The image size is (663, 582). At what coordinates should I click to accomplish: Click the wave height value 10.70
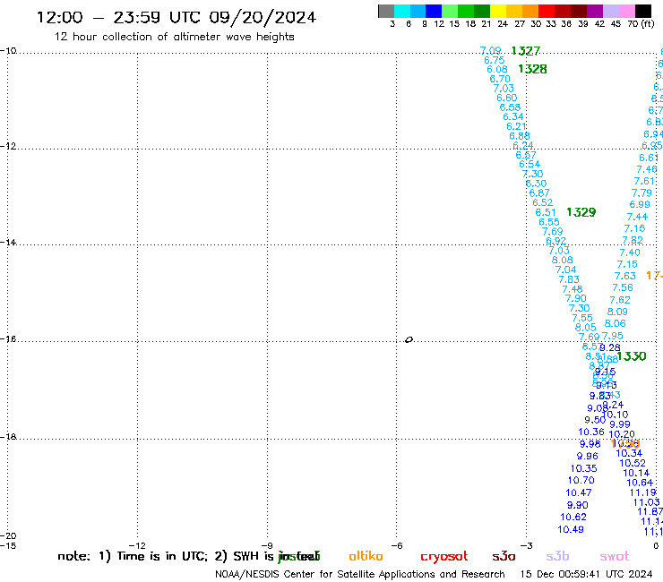[581, 480]
